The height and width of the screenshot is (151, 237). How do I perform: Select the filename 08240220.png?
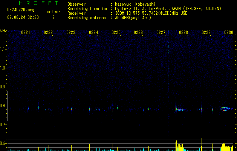point(21,10)
